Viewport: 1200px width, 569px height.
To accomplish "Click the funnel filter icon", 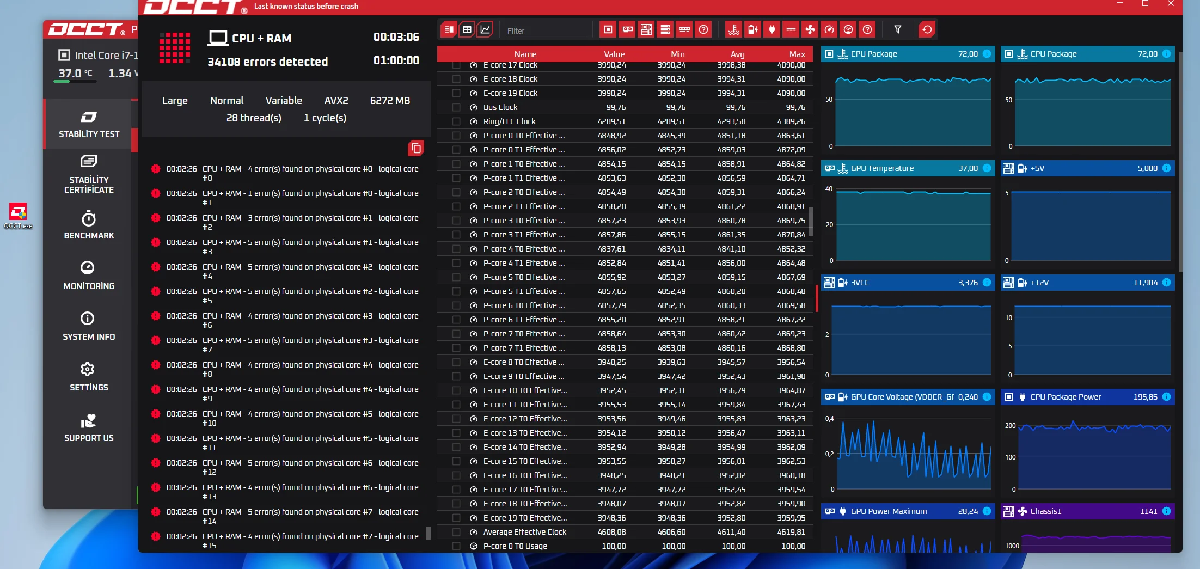I will [898, 29].
